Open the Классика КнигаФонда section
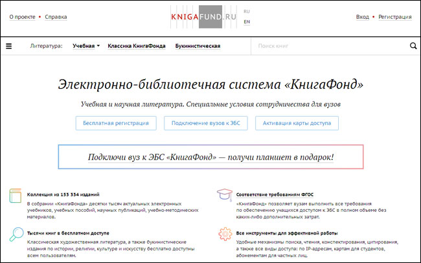The image size is (421, 263). [x=137, y=46]
